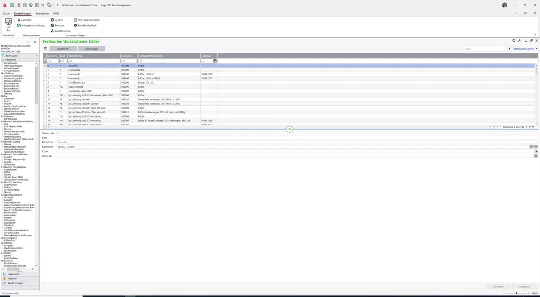540x297 pixels.
Task: Open the Hilfe ribbon tab
Action: (x=56, y=13)
